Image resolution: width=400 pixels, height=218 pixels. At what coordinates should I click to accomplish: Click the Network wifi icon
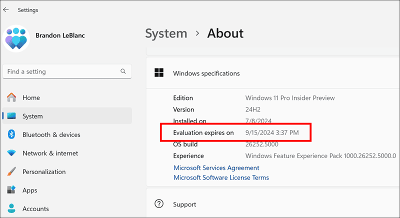(11, 153)
